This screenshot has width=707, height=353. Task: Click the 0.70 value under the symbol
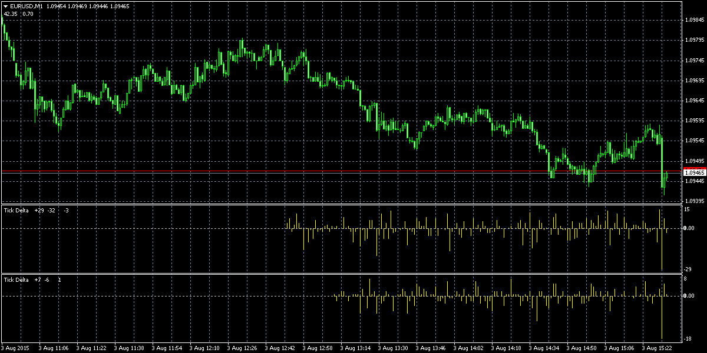click(28, 14)
